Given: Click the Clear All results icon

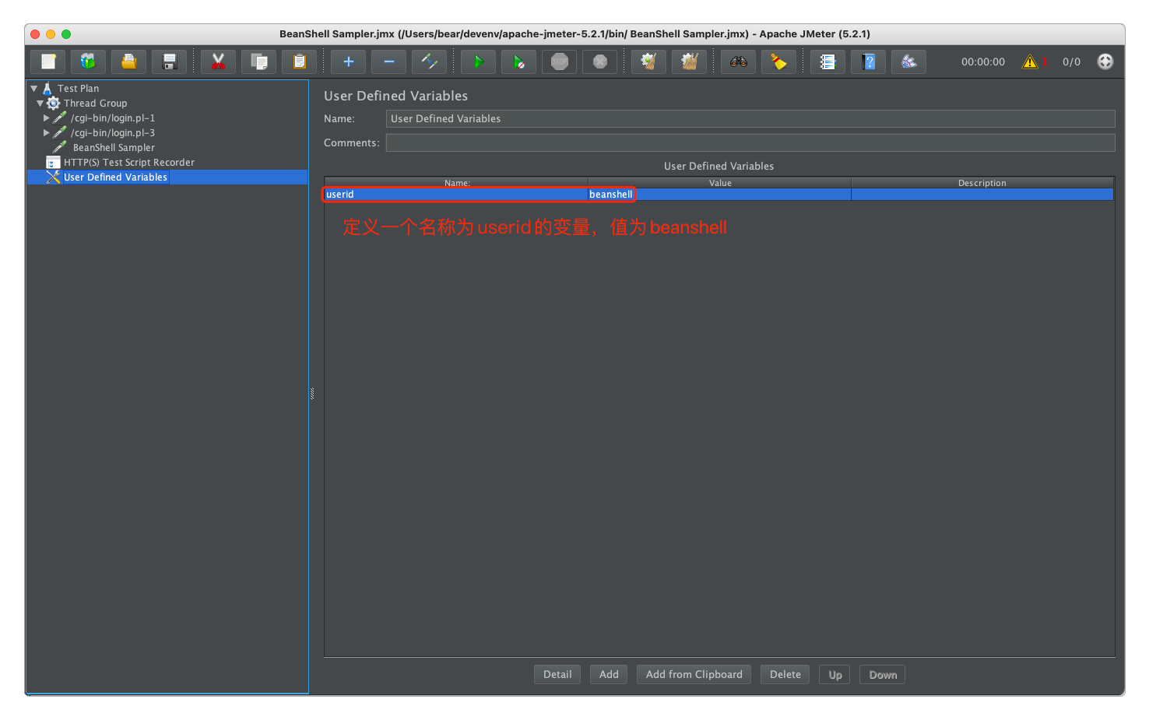Looking at the screenshot, I should coord(690,61).
